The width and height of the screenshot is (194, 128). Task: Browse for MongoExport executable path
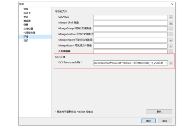[171, 46]
